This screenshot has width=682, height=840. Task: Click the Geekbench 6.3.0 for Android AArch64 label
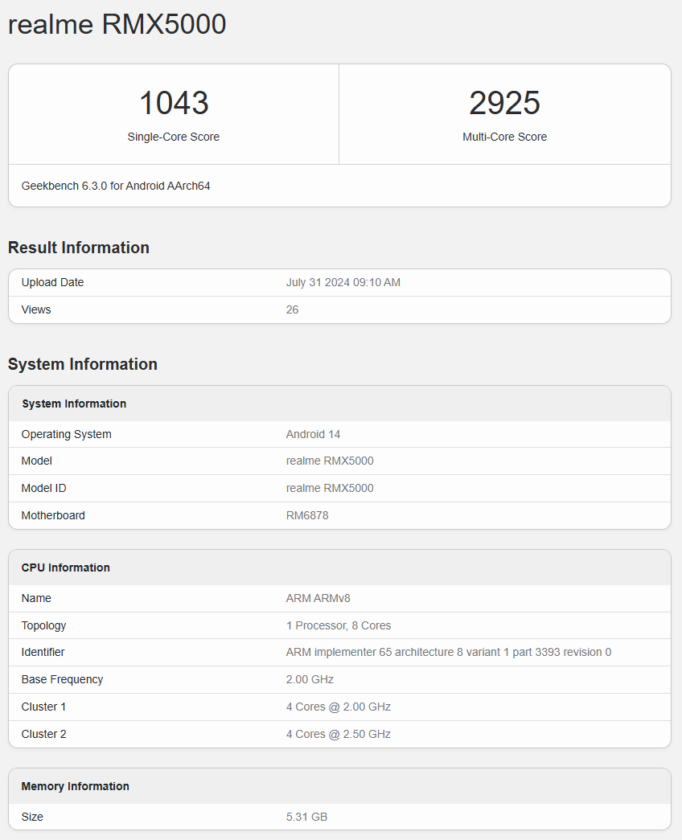pos(116,186)
